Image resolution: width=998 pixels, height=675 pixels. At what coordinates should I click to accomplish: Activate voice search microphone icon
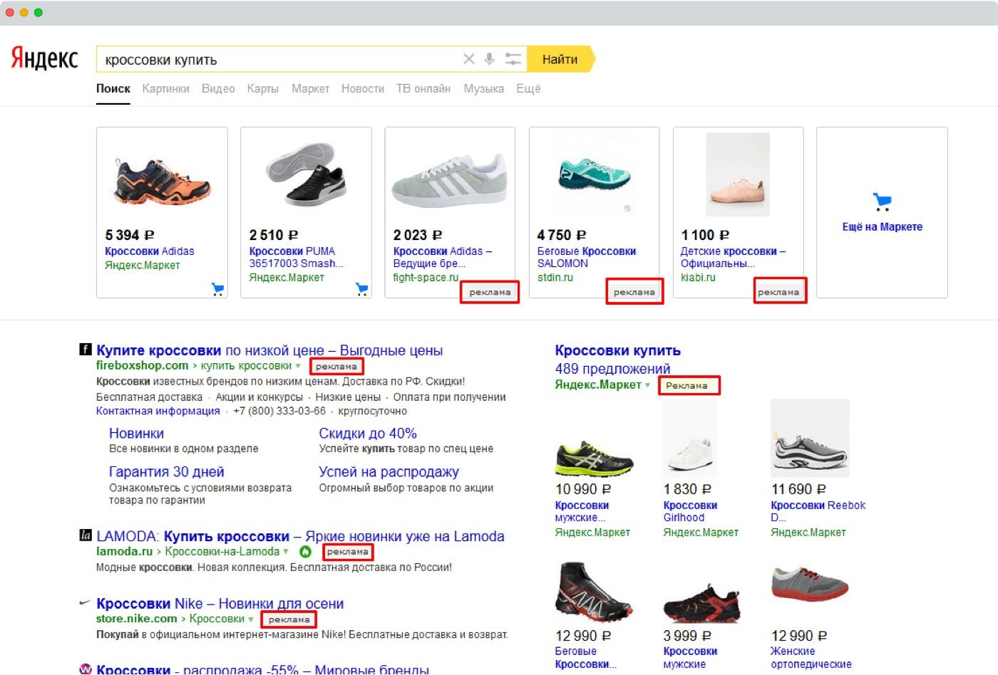click(489, 59)
